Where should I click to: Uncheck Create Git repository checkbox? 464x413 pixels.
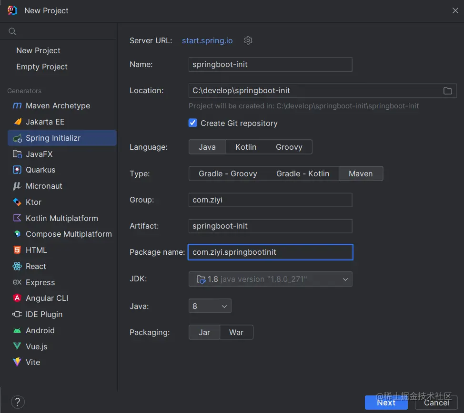pos(192,123)
